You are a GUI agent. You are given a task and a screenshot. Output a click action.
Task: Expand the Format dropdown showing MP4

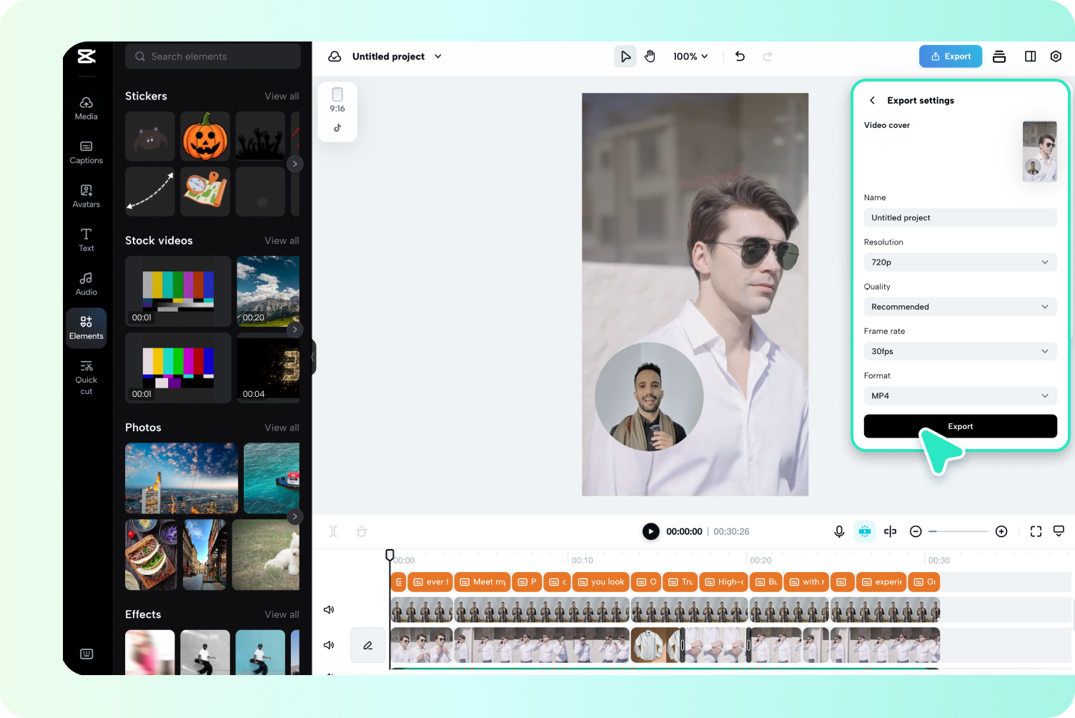pyautogui.click(x=960, y=395)
